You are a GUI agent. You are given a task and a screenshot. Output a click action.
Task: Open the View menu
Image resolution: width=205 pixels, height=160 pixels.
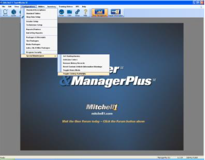(x=17, y=7)
